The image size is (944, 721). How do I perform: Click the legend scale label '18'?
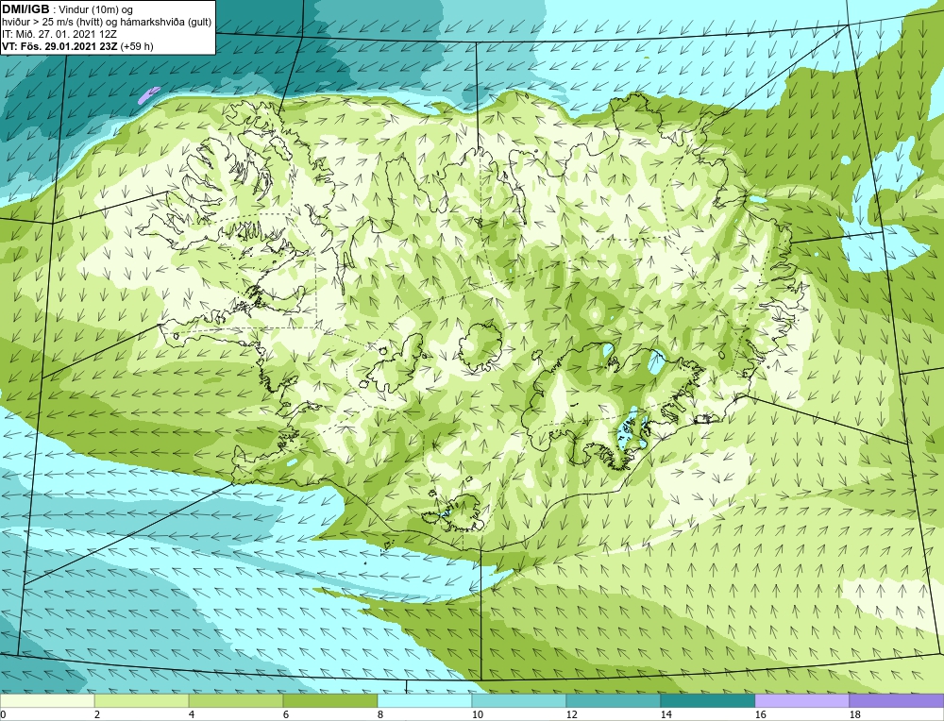(855, 715)
